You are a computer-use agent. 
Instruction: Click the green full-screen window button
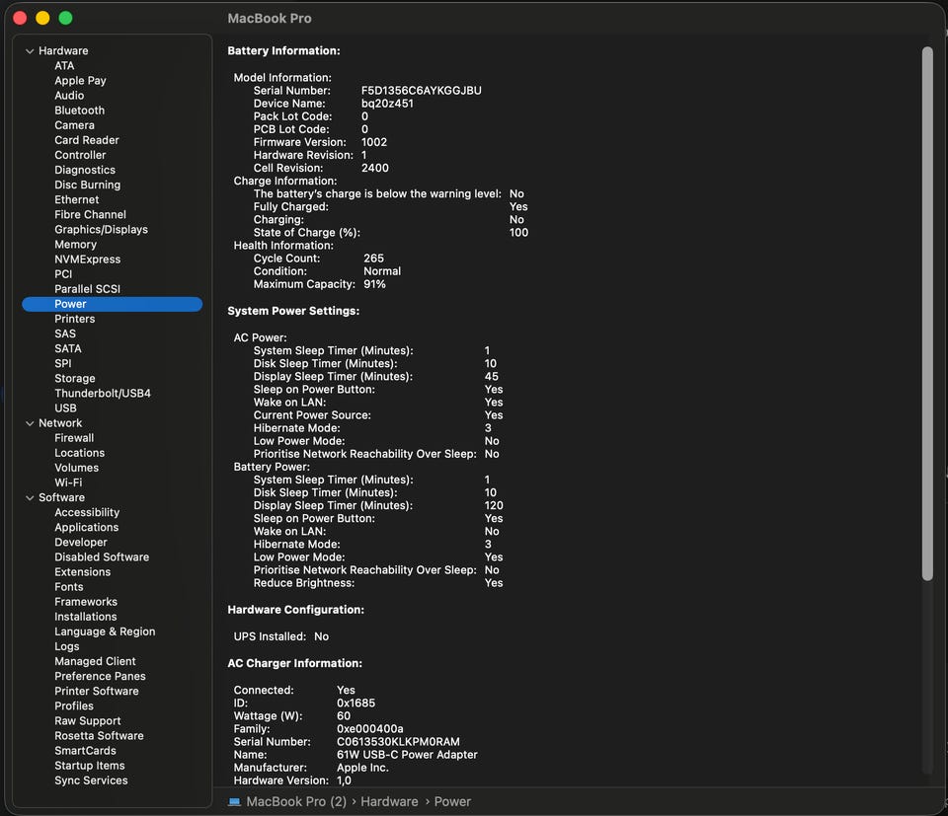pyautogui.click(x=65, y=18)
